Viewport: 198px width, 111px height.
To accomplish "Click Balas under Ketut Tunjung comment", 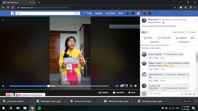I will 156,58.
